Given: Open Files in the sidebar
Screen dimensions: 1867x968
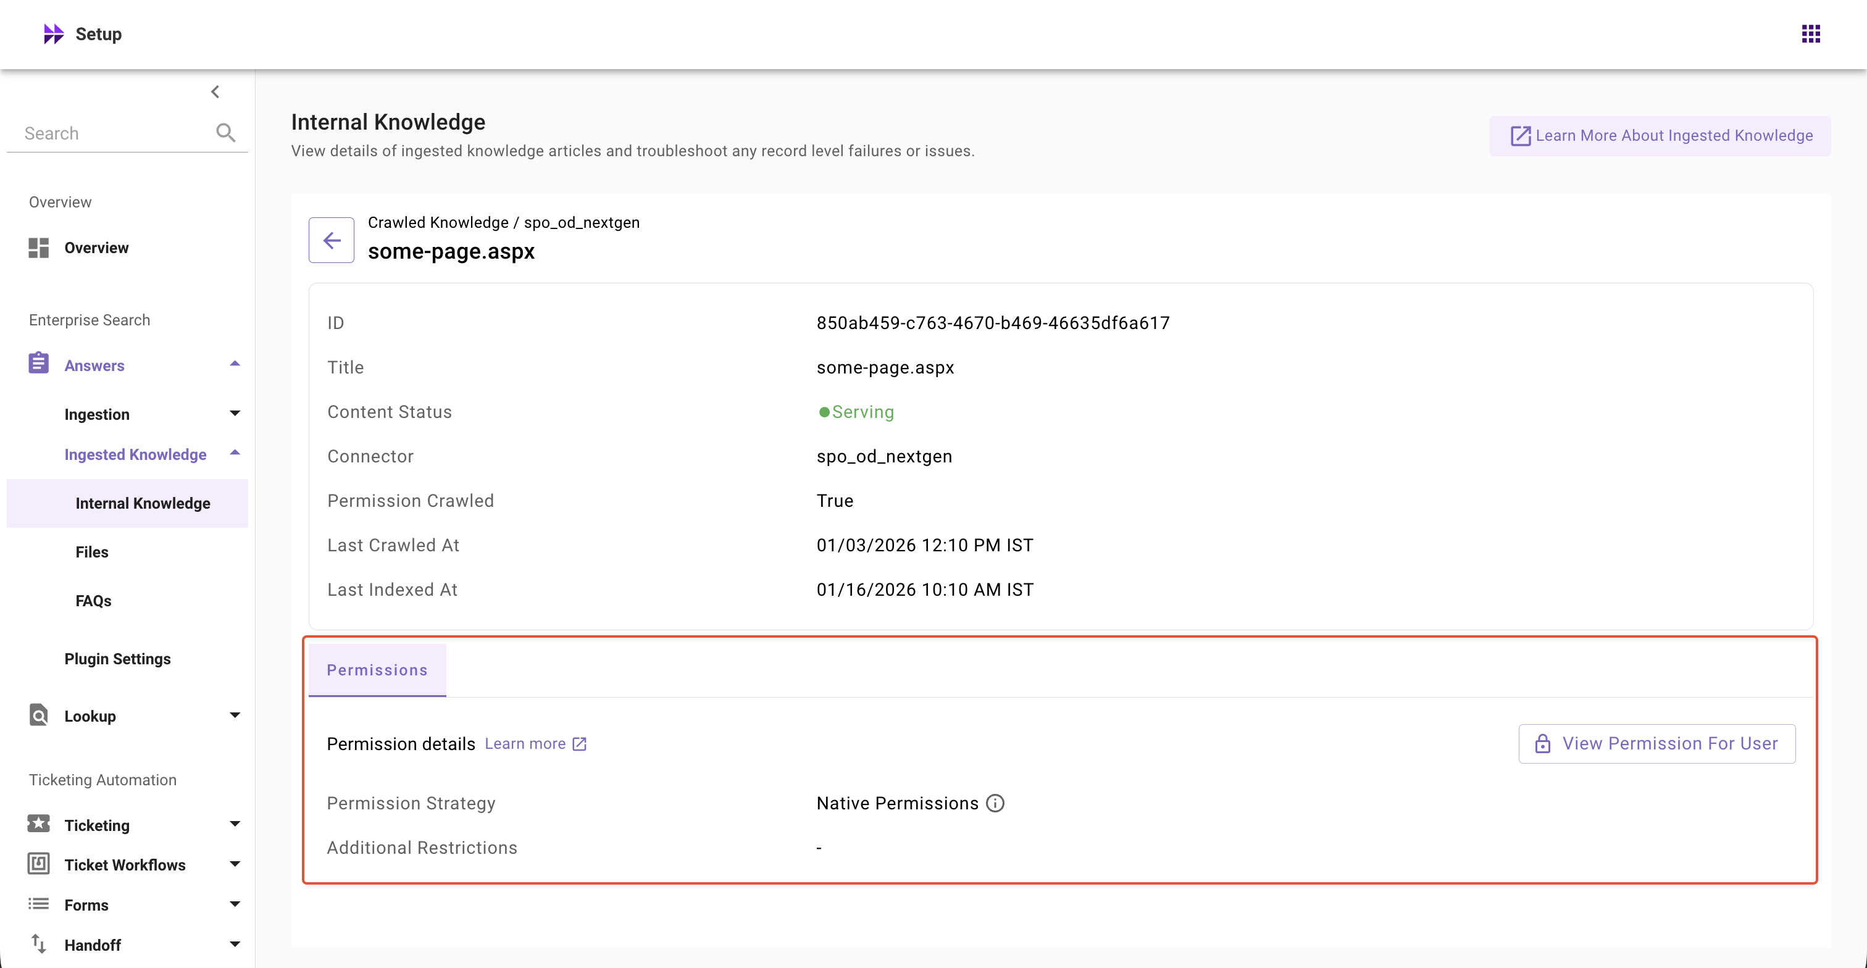Looking at the screenshot, I should [92, 552].
